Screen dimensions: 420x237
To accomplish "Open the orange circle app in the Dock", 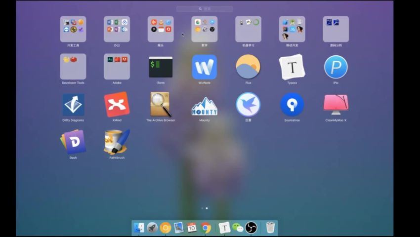I will click(x=165, y=228).
